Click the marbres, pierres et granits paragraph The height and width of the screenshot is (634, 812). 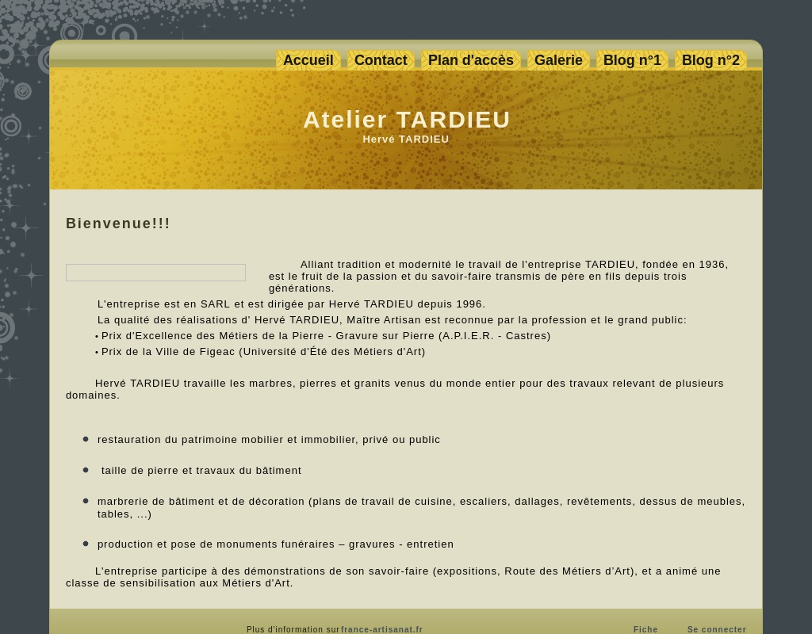tap(395, 389)
